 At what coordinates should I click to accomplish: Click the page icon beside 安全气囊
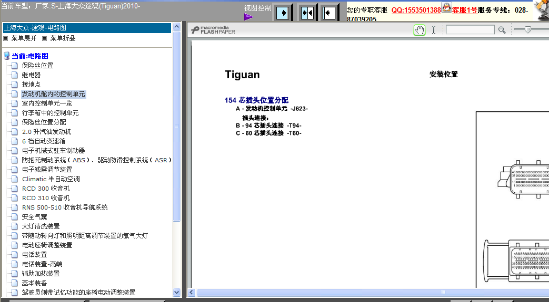[x=14, y=217]
